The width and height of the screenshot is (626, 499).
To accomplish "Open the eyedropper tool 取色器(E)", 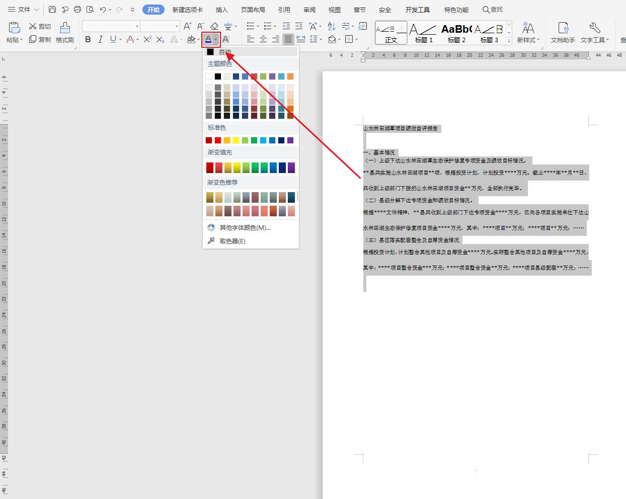I will [232, 241].
